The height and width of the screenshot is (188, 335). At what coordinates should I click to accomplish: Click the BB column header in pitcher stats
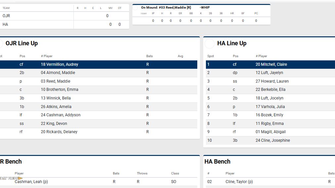click(x=191, y=13)
